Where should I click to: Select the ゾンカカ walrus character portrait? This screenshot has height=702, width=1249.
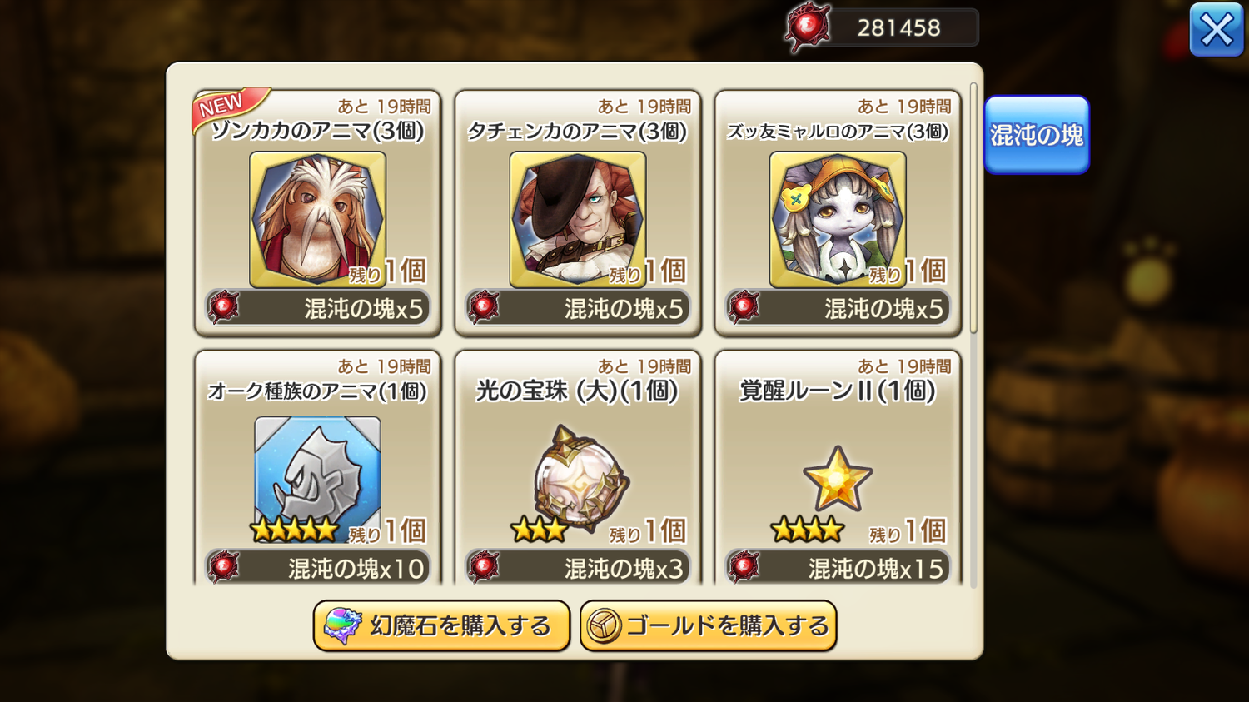pos(317,220)
